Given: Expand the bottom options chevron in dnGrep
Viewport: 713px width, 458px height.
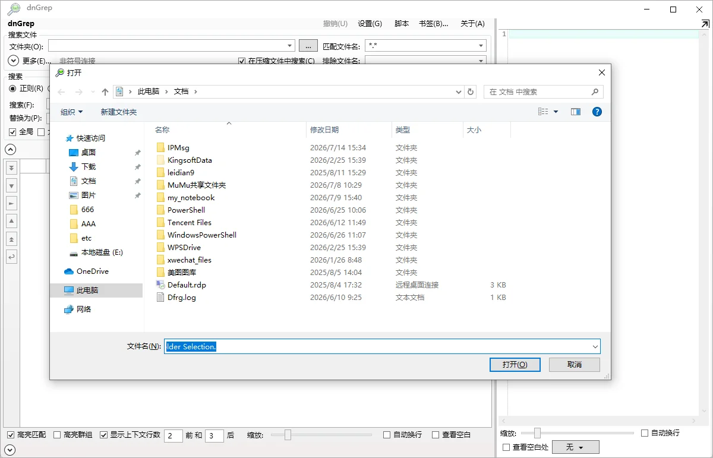Looking at the screenshot, I should pos(10,450).
